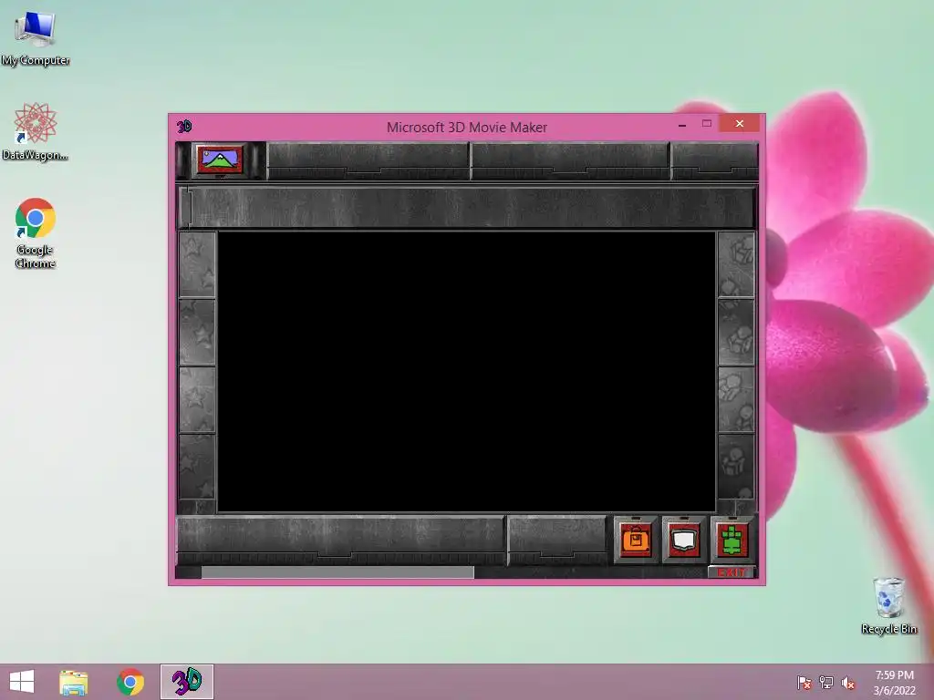
Task: Click the green figure help icon
Action: [x=732, y=540]
